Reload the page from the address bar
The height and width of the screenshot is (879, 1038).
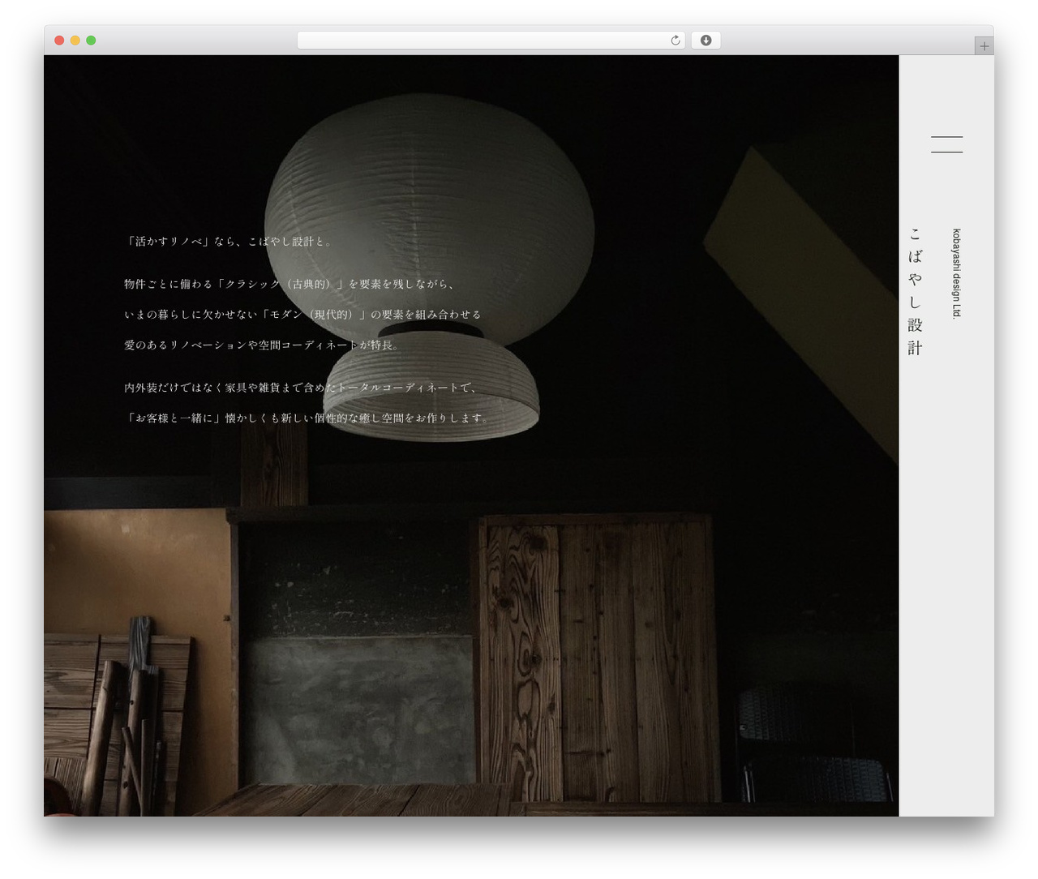tap(676, 41)
